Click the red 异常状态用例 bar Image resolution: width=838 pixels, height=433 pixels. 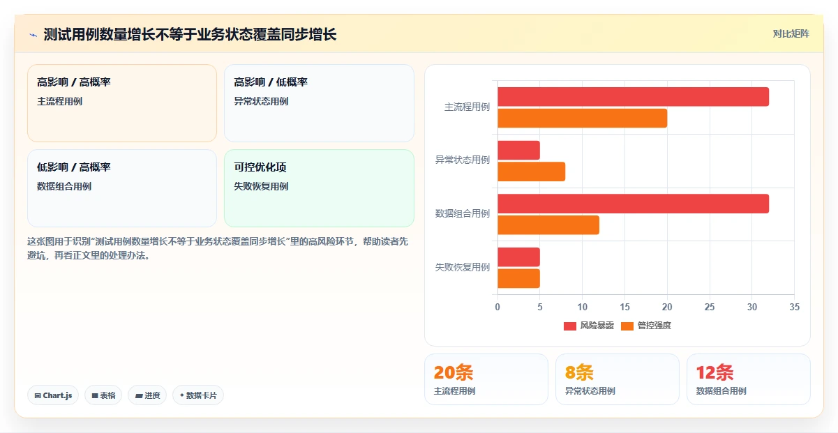(518, 151)
